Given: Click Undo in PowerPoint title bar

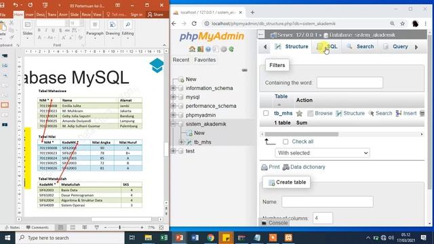Looking at the screenshot, I should (16, 5).
